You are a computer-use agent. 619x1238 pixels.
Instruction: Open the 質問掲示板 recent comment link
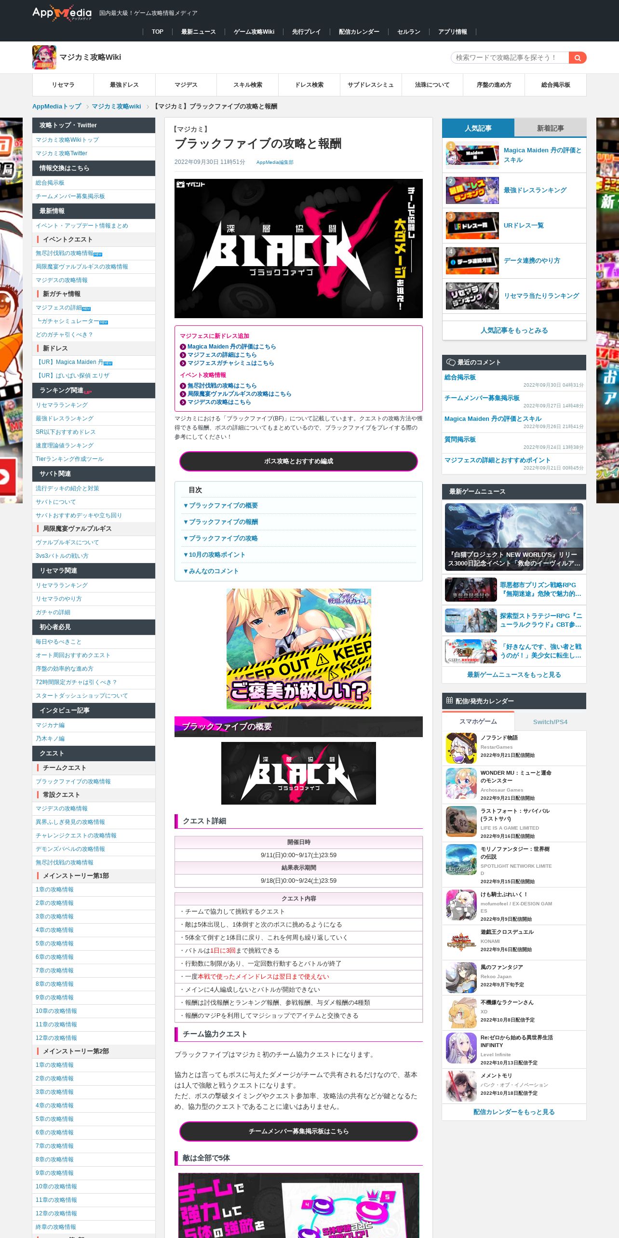pyautogui.click(x=460, y=439)
